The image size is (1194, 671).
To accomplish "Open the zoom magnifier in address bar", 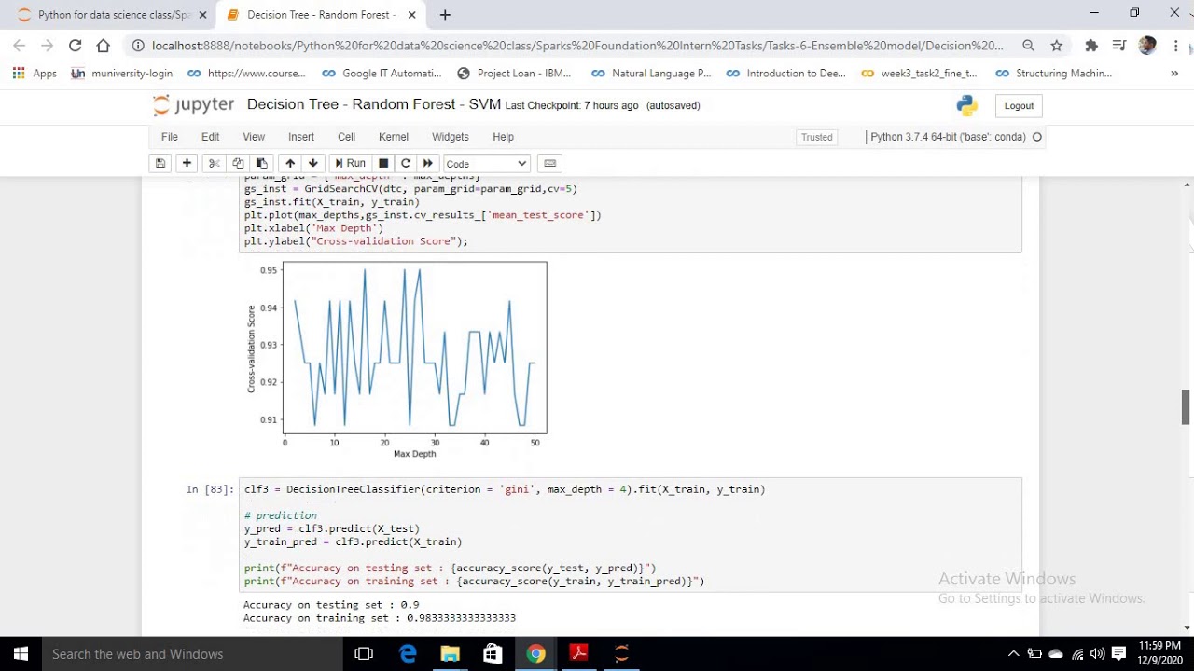I will [1028, 45].
